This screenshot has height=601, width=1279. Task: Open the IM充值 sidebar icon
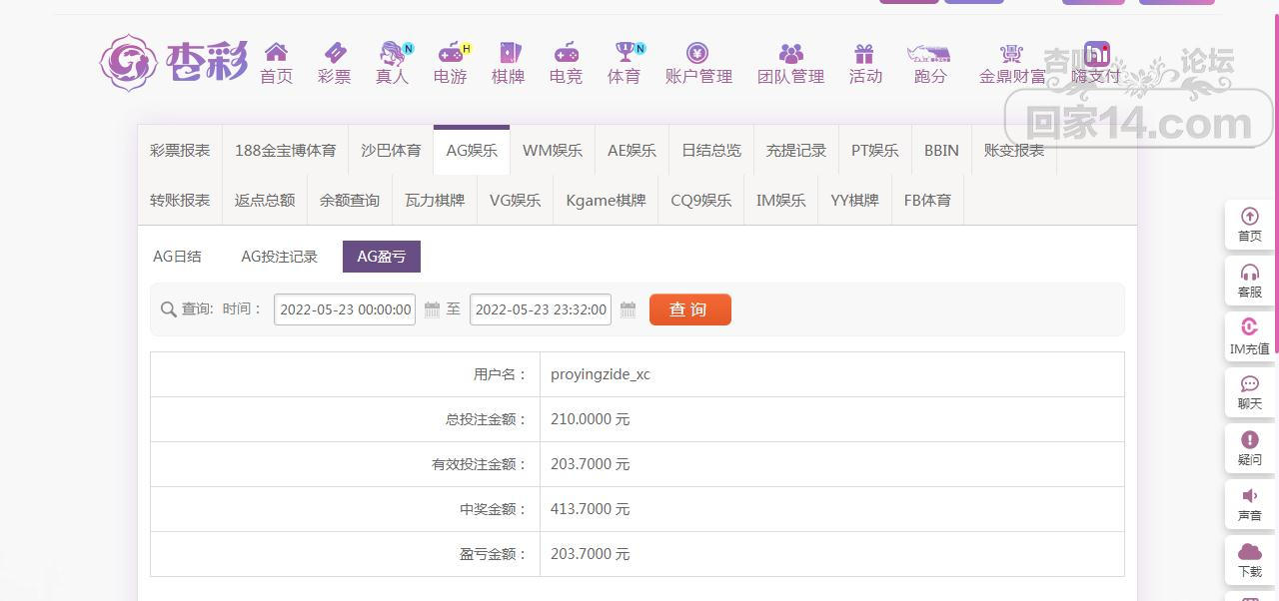(1249, 328)
